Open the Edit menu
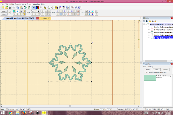The height and width of the screenshot is (115, 173). coord(6,4)
